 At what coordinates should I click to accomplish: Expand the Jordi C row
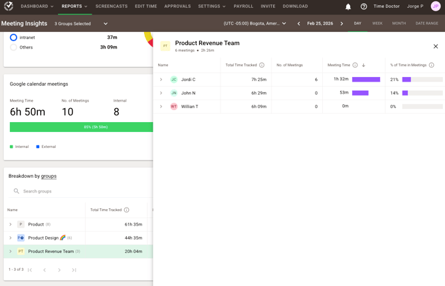161,80
